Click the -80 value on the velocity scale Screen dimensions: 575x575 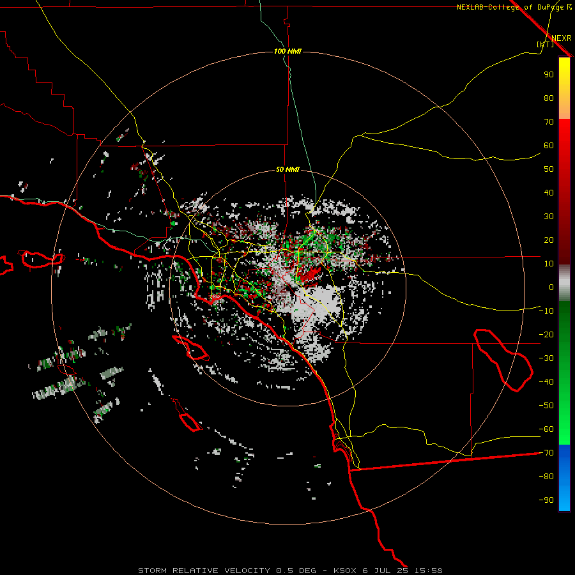pos(546,477)
